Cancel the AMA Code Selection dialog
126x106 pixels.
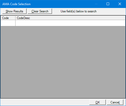(x=115, y=102)
